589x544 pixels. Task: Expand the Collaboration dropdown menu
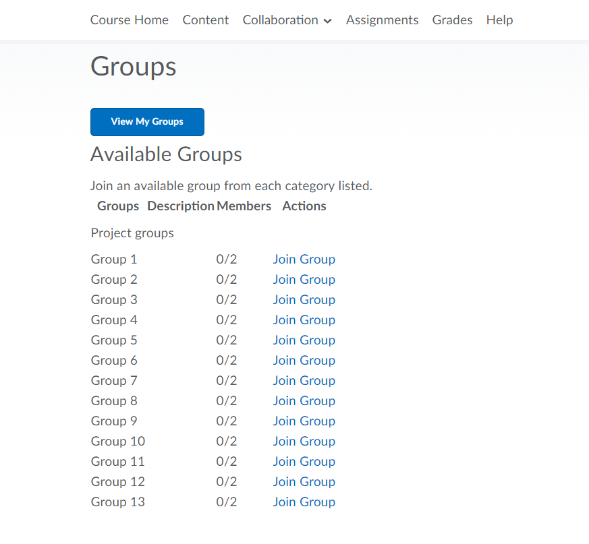click(287, 20)
